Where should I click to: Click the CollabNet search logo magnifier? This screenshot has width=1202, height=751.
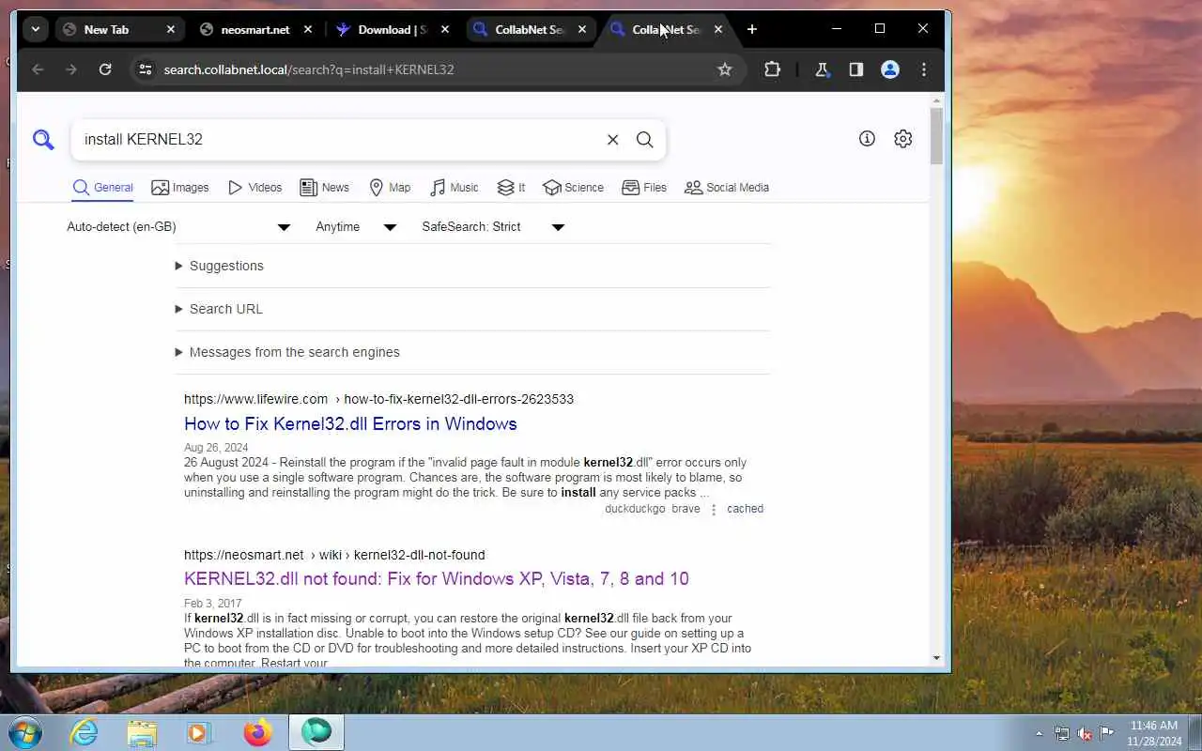(43, 140)
